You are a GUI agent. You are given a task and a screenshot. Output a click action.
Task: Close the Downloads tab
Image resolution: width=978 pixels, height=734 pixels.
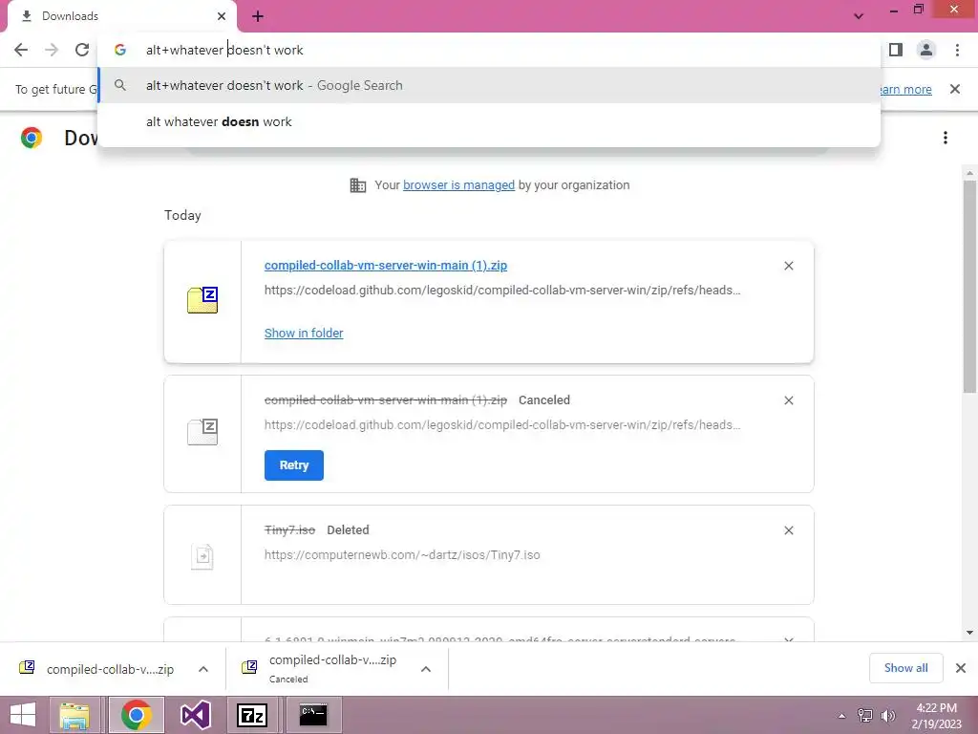222,16
